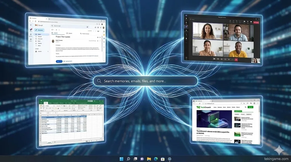Click the 'Search memories, emails, files' box
Image resolution: width=291 pixels, height=162 pixels.
[x=145, y=81]
